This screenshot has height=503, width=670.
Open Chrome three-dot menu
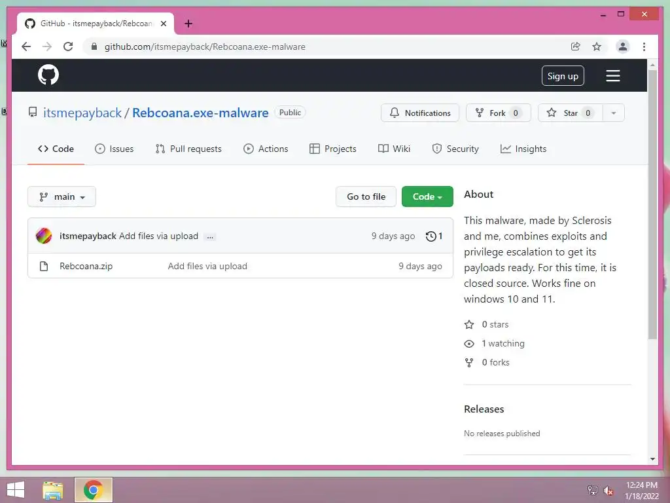click(644, 47)
